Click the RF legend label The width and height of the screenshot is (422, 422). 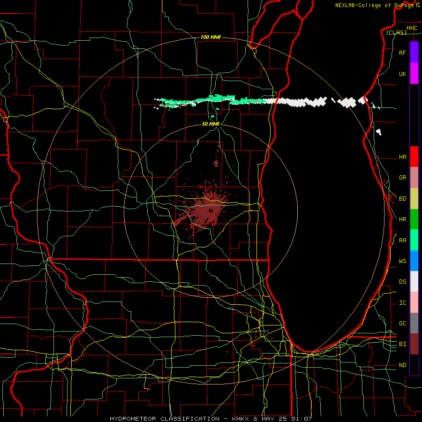tap(402, 53)
